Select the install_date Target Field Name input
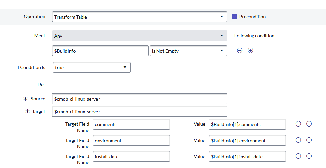 click(131, 156)
